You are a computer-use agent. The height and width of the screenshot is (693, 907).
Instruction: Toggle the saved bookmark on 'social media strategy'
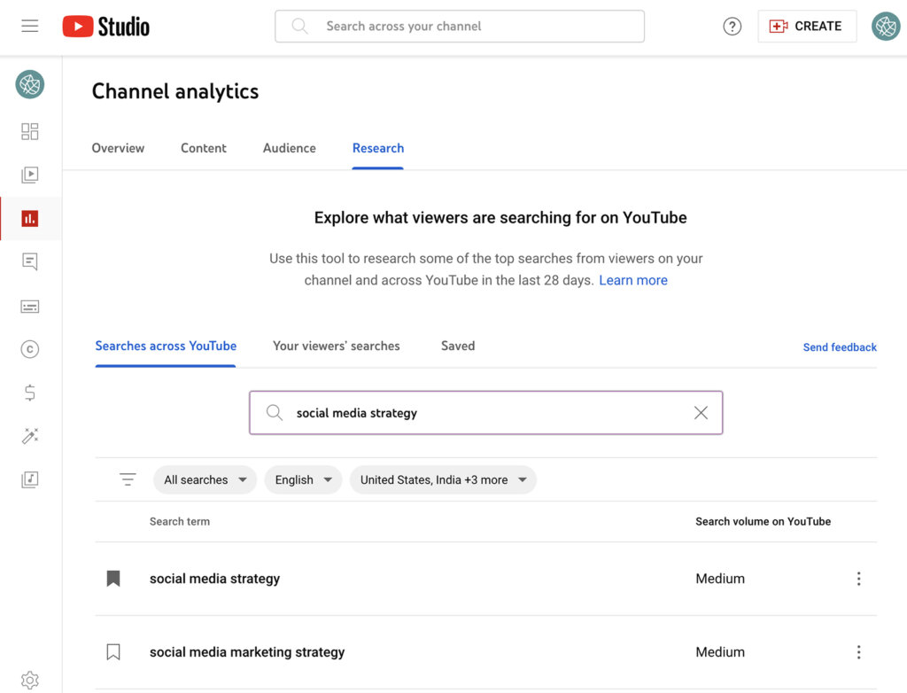click(112, 578)
